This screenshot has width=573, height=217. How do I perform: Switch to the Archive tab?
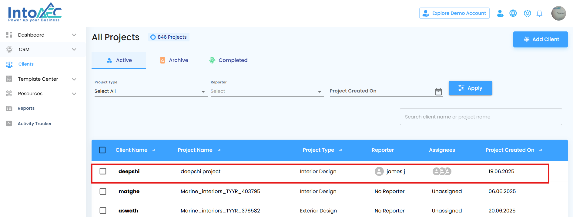(174, 60)
